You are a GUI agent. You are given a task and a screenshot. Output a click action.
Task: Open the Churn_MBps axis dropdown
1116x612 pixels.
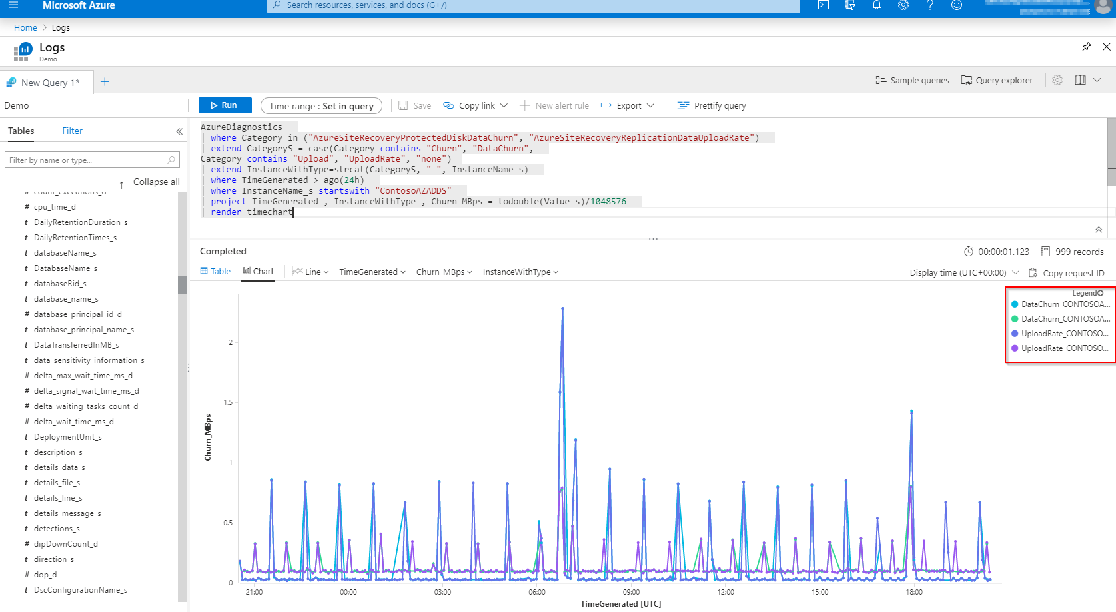point(444,272)
